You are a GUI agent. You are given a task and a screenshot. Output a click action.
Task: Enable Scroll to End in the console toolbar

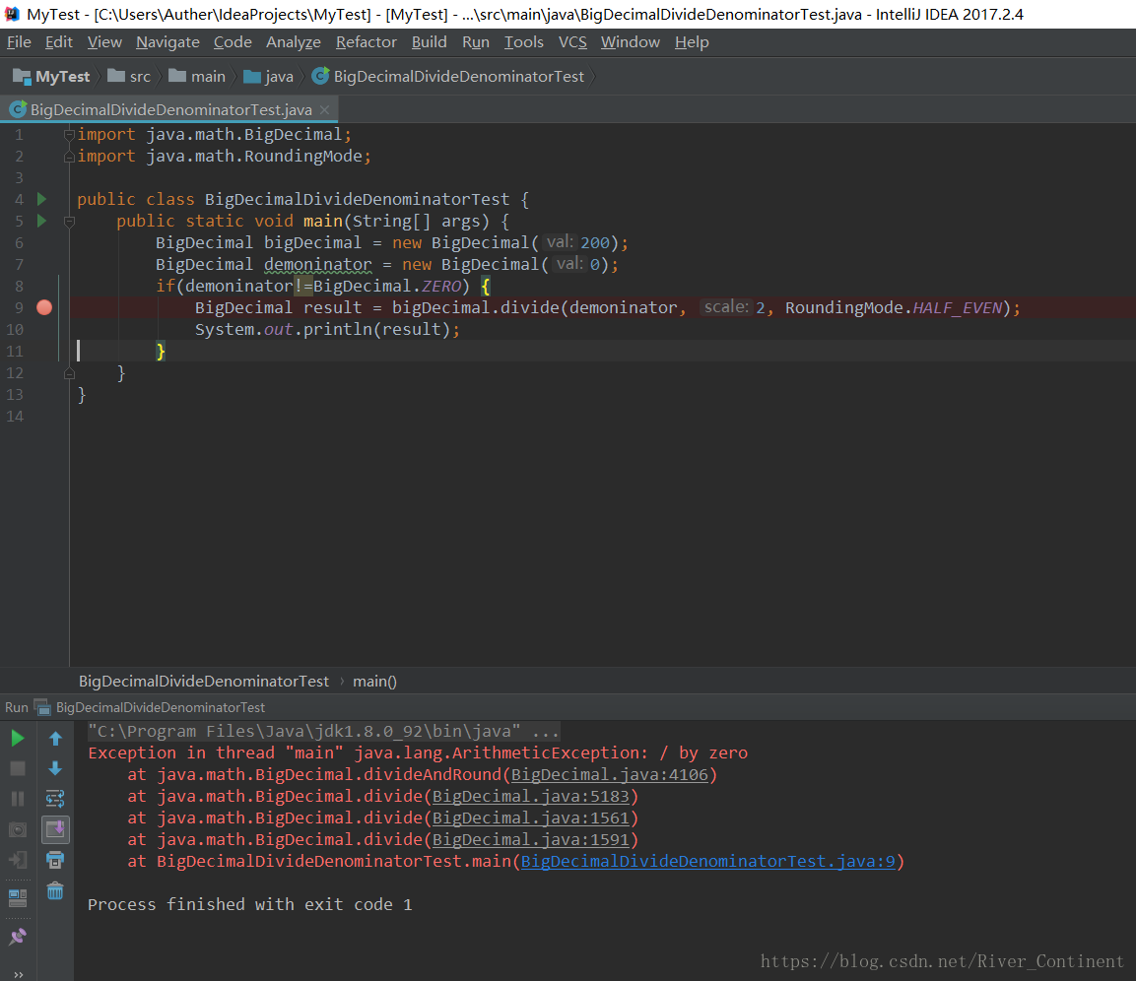pos(55,828)
